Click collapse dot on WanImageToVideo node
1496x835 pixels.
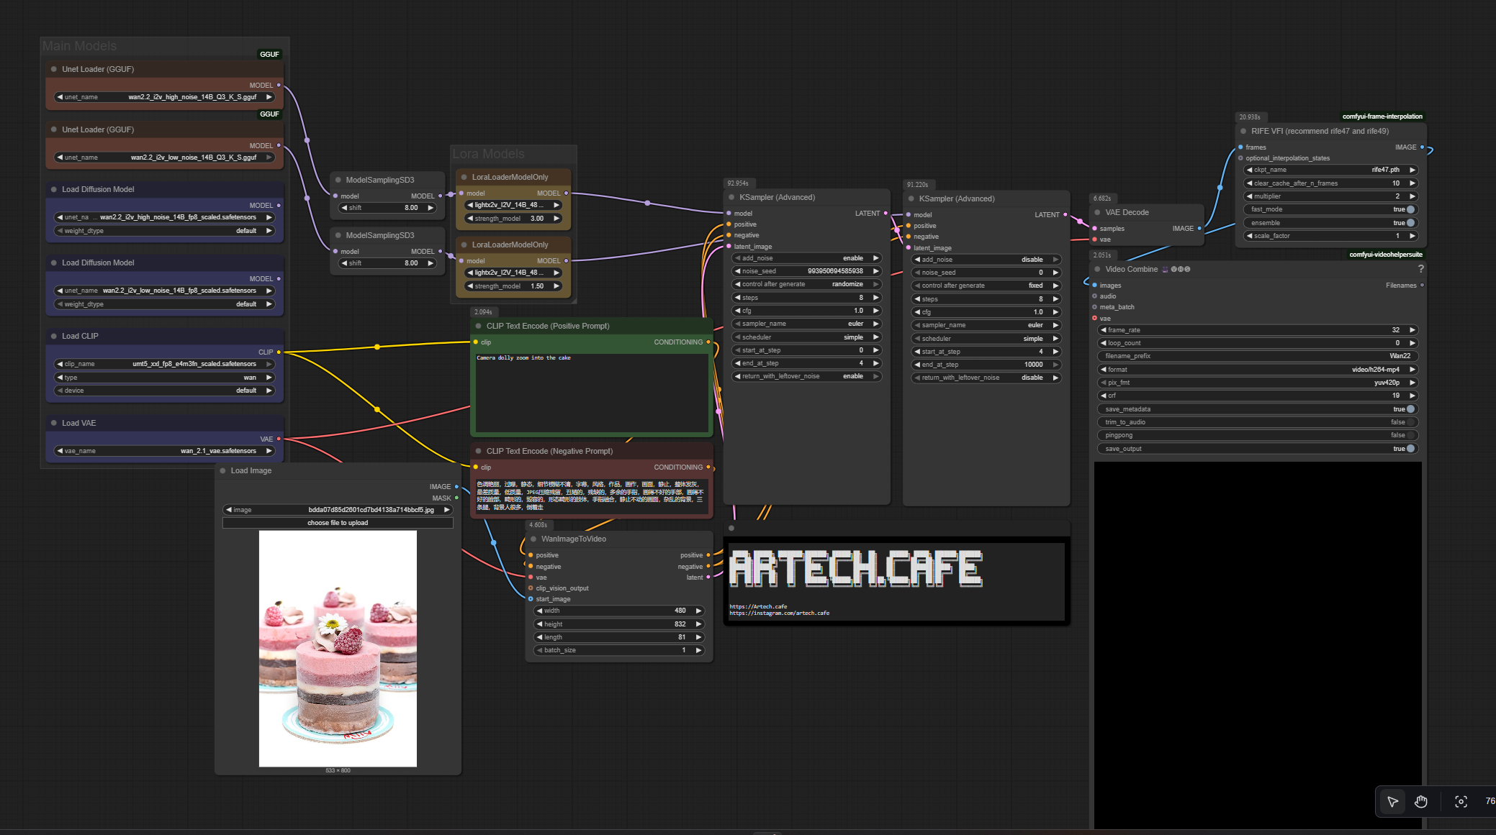coord(533,539)
